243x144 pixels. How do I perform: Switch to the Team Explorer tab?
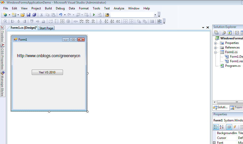coord(236,107)
